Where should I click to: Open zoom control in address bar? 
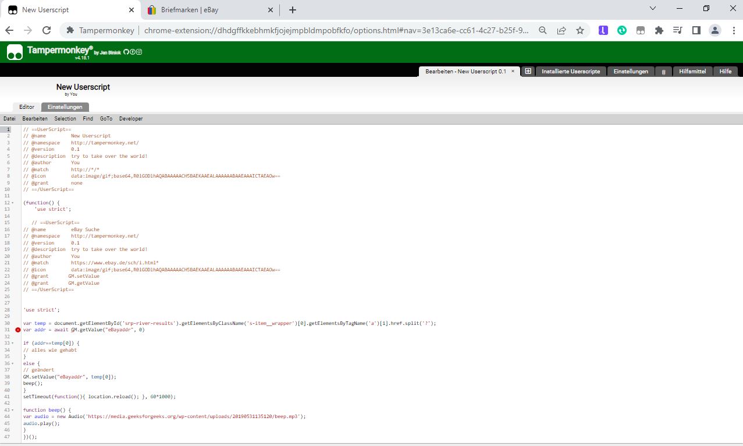tap(543, 30)
